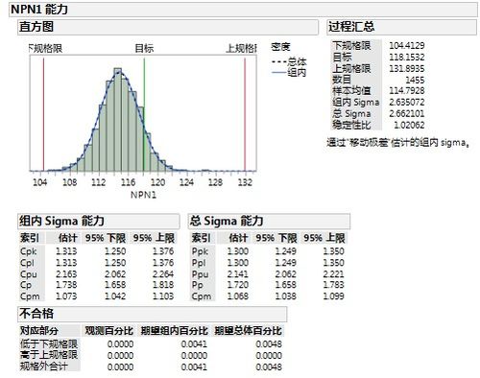
Task: Collapse the 组内 Sigma 能力 section header
Action: (99, 222)
